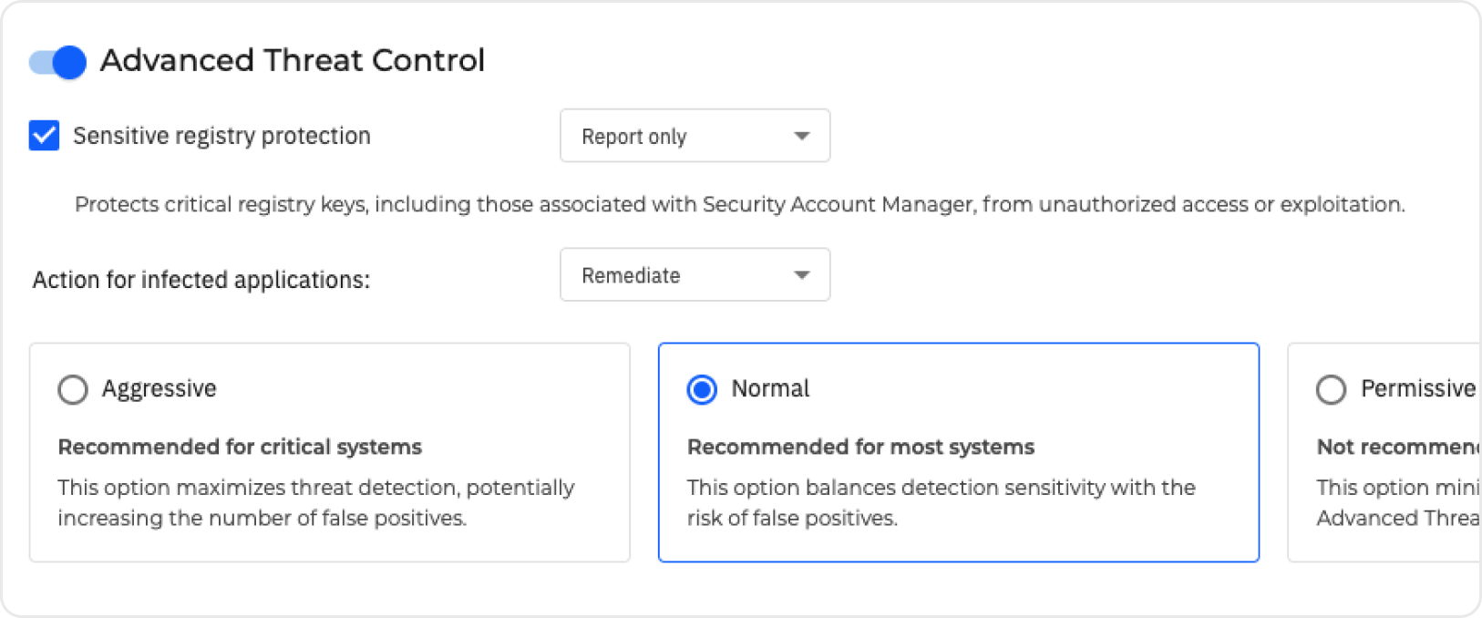Click Recommended for critical systems text

tap(240, 447)
